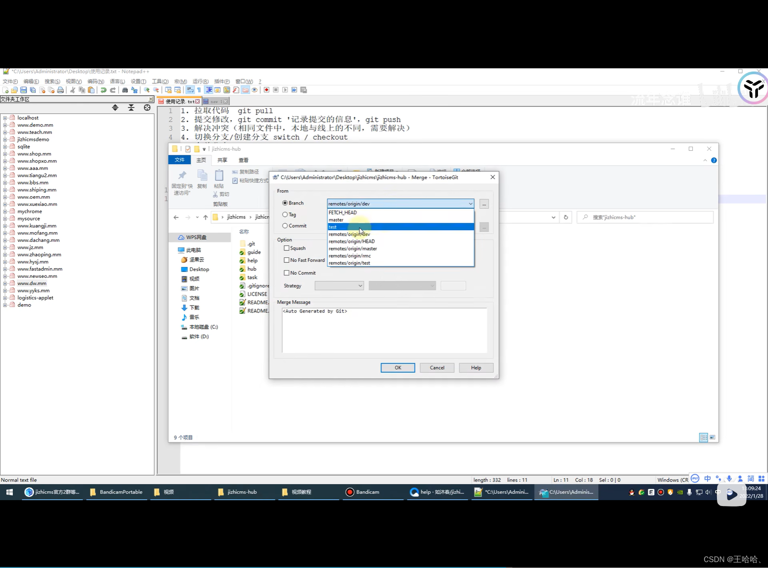768x568 pixels.
Task: Collapse the Branch combo box dropdown arrow
Action: click(x=470, y=204)
